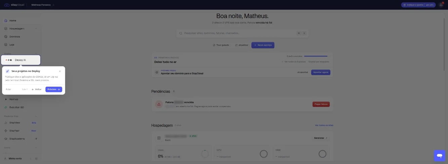448x164 pixels.
Task: Click the RAM ring gauge
Action: (x=322, y=154)
